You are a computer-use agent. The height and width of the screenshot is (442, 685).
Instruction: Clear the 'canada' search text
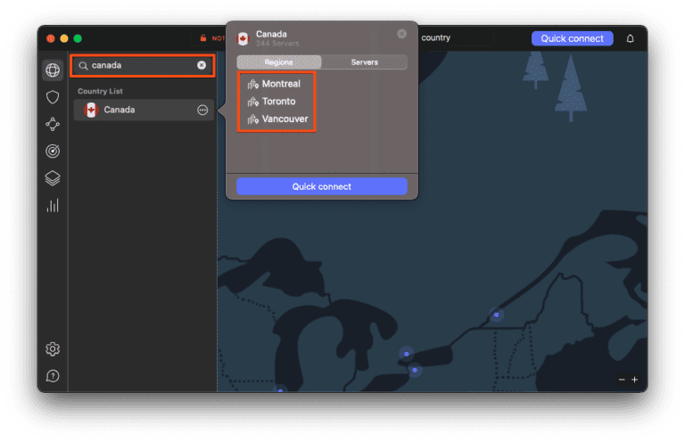click(202, 65)
